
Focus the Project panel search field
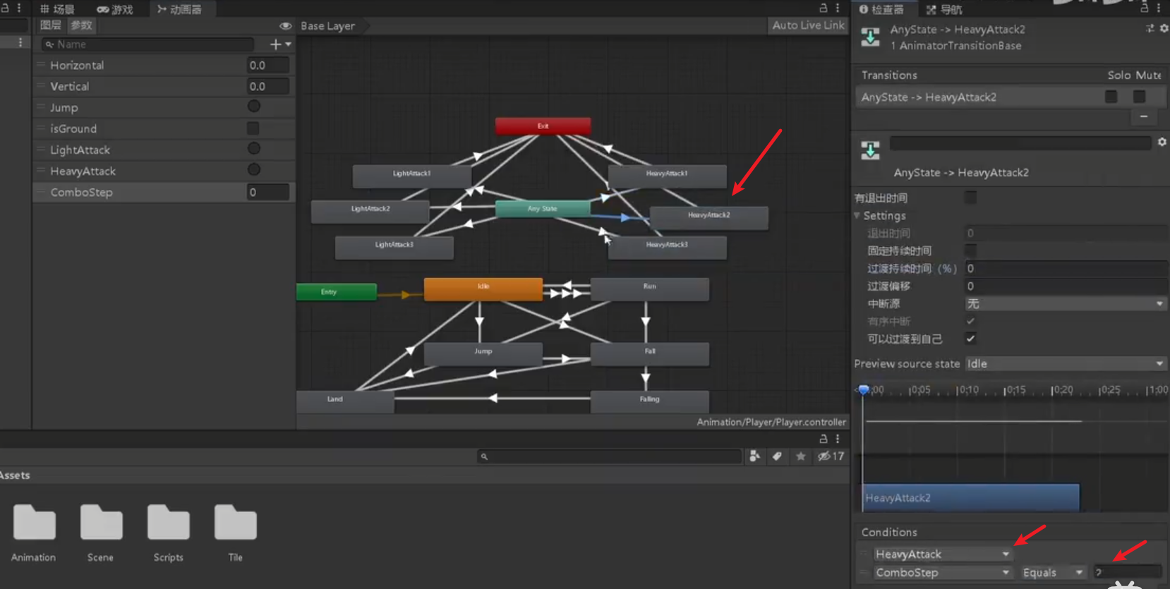[x=610, y=456]
